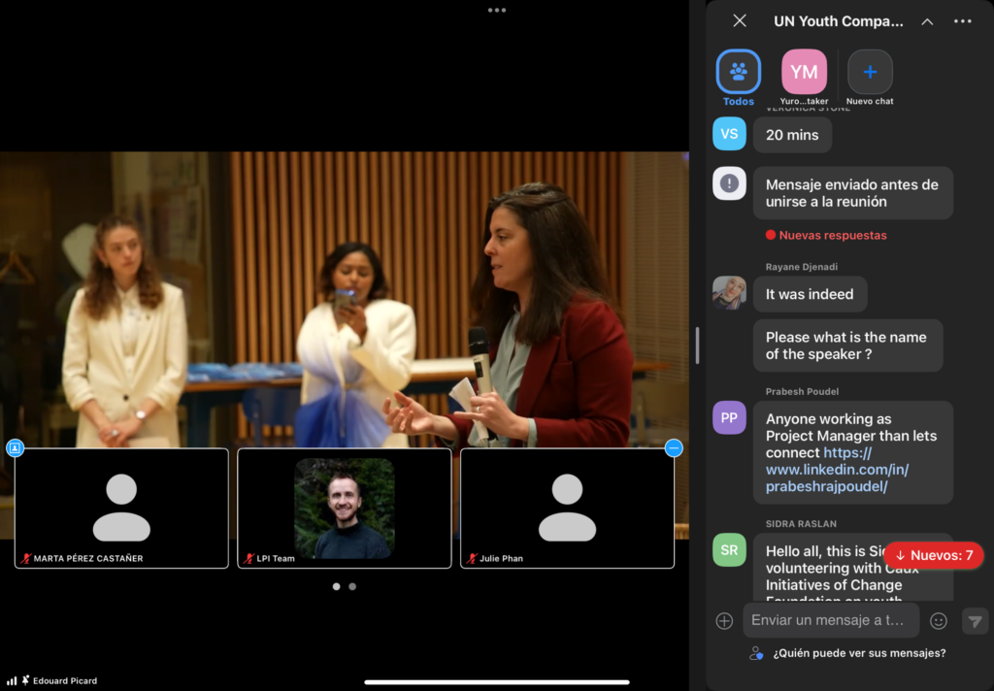Open chat with YM Yuro...taker
The height and width of the screenshot is (691, 994).
(804, 73)
